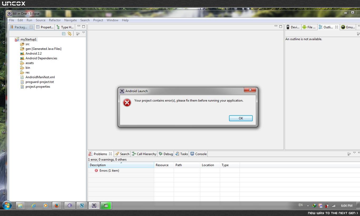360x216 pixels.
Task: Select the bin folder
Action: (28, 68)
